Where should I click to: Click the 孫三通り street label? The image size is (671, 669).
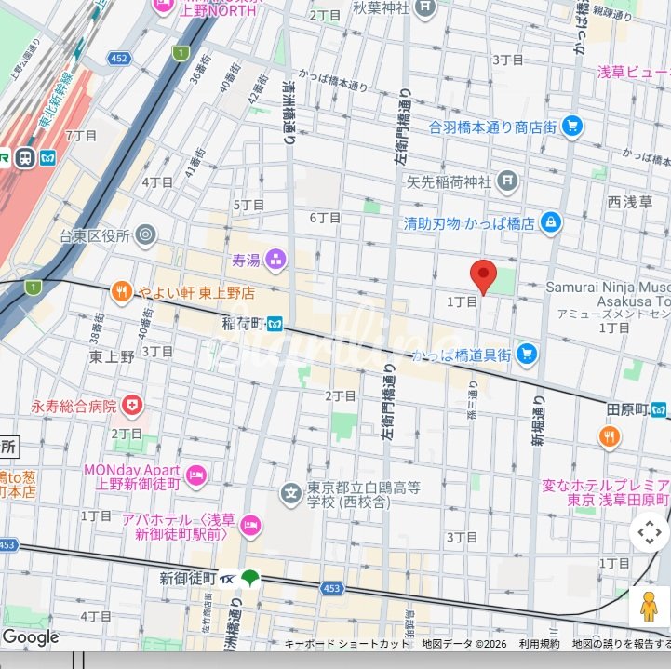coord(472,400)
